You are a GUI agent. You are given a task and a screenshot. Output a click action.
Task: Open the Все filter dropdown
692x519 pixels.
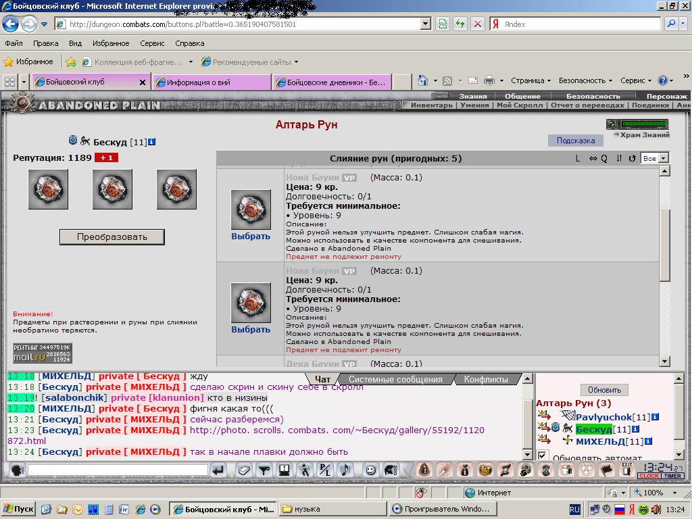click(664, 158)
